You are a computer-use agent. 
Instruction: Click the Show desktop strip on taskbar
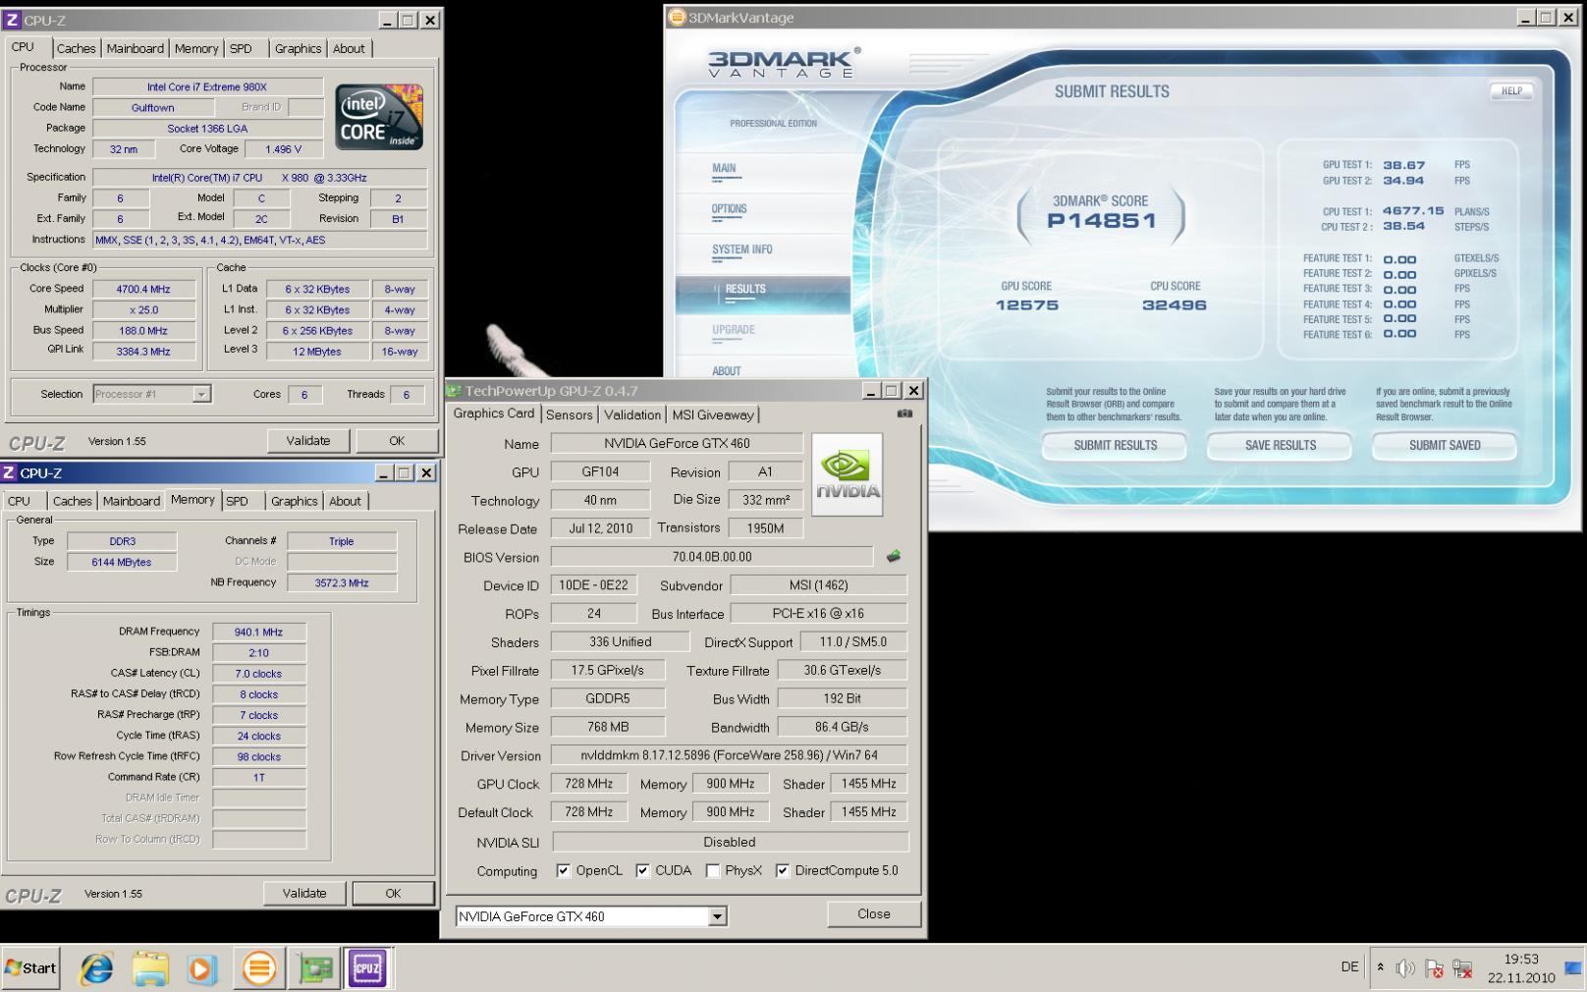coord(1574,967)
